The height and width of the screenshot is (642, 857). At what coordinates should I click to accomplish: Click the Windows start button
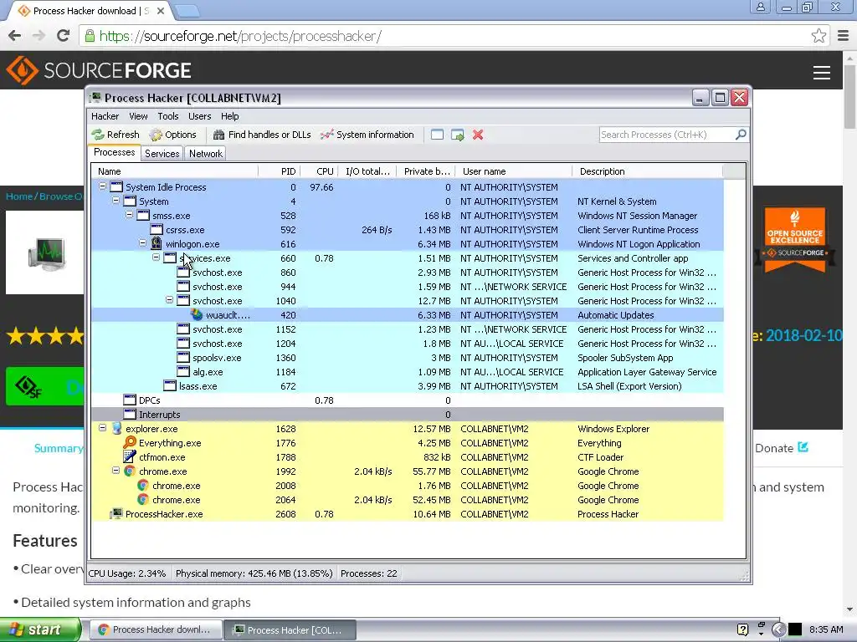[40, 629]
